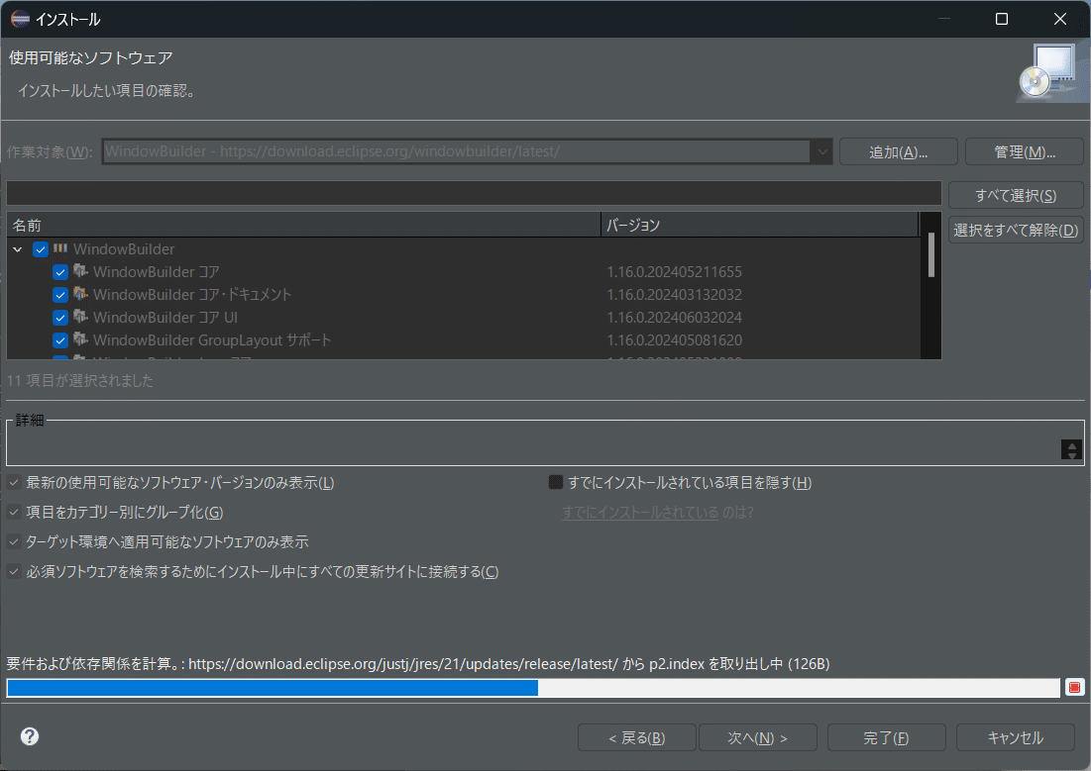Uncheck WindowBuilder コア UI checkbox
Viewport: 1091px width, 771px height.
point(60,318)
